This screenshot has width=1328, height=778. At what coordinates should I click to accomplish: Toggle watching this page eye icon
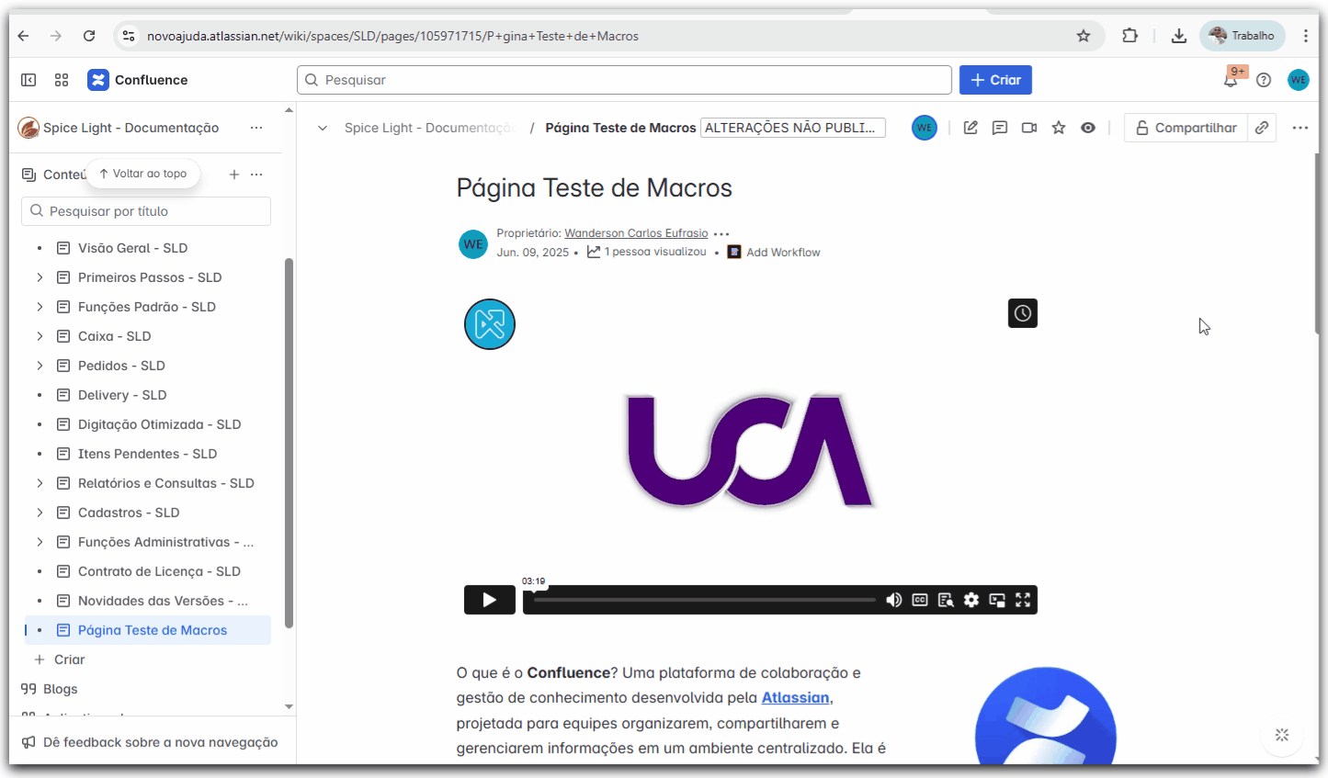1088,128
